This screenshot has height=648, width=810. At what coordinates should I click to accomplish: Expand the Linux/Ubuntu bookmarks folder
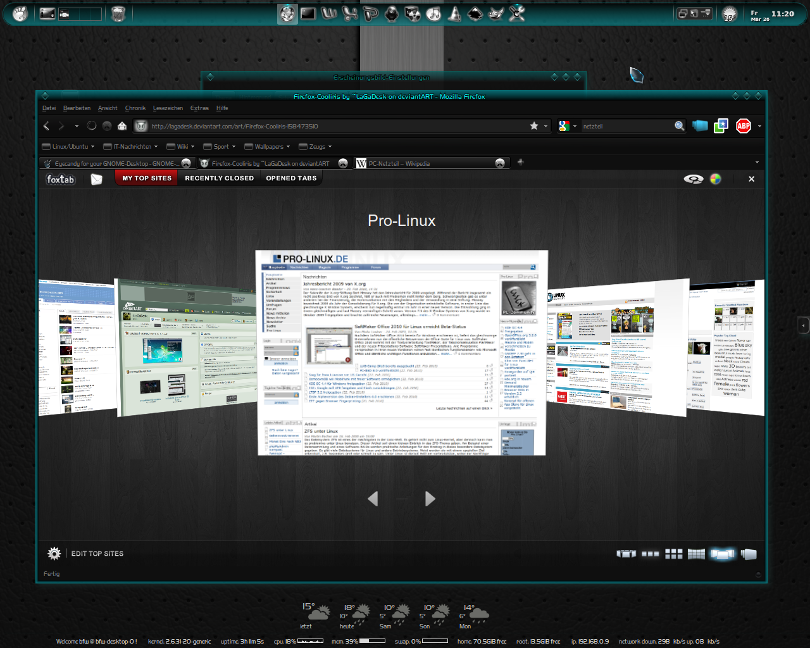coord(68,146)
